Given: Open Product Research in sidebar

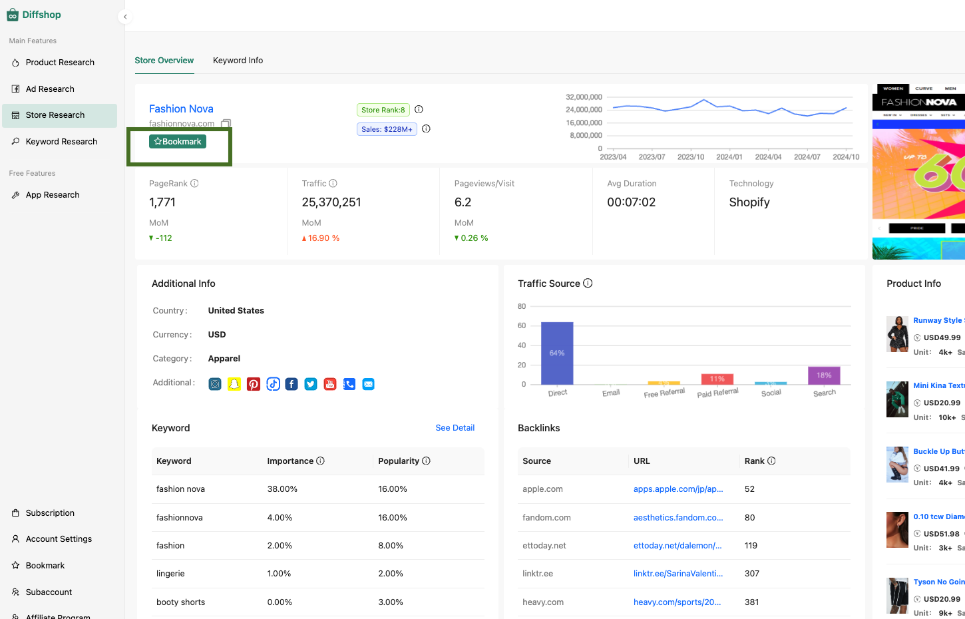Looking at the screenshot, I should [x=60, y=63].
